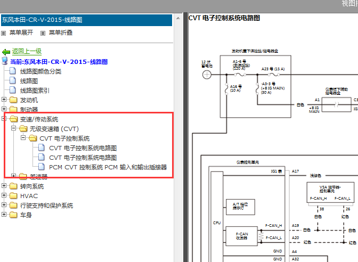Select the 发动机 folder label
Viewport: 358px width, 262px height.
coord(29,100)
